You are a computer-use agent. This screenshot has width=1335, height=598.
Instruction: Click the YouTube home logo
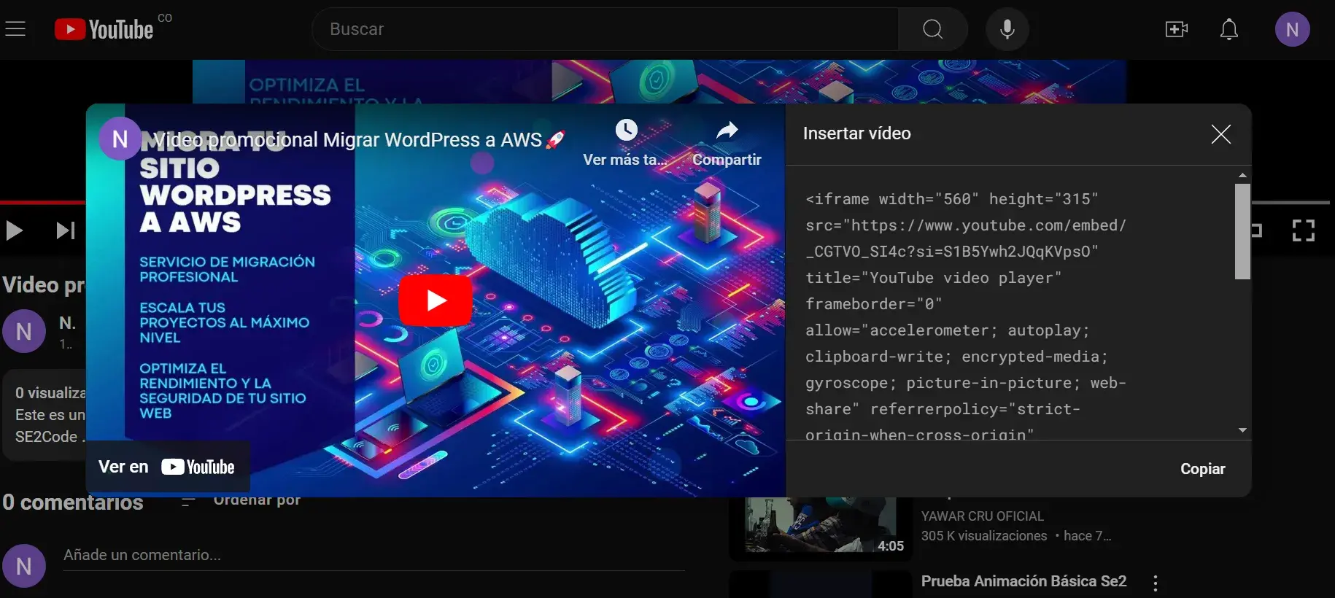point(104,29)
